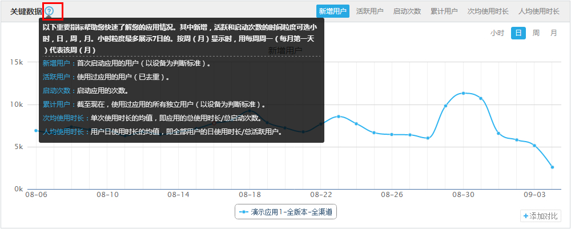Viewport: 571px width, 229px height.
Task: Select the 新增用户 metric tab
Action: (x=332, y=11)
